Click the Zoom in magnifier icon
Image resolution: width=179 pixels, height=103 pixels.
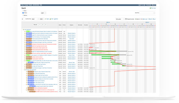[136, 19]
